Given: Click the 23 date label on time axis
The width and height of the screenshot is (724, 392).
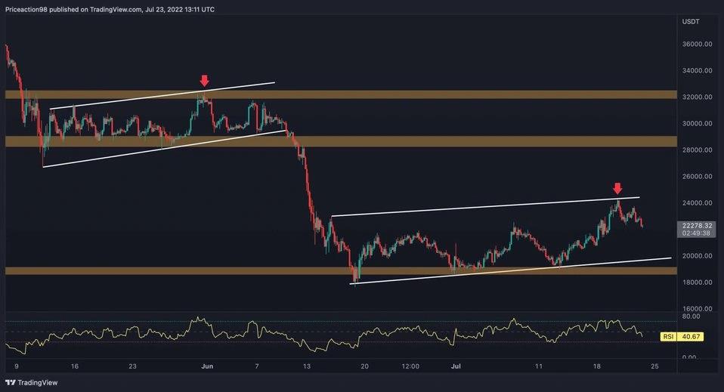Looking at the screenshot, I should coord(132,366).
